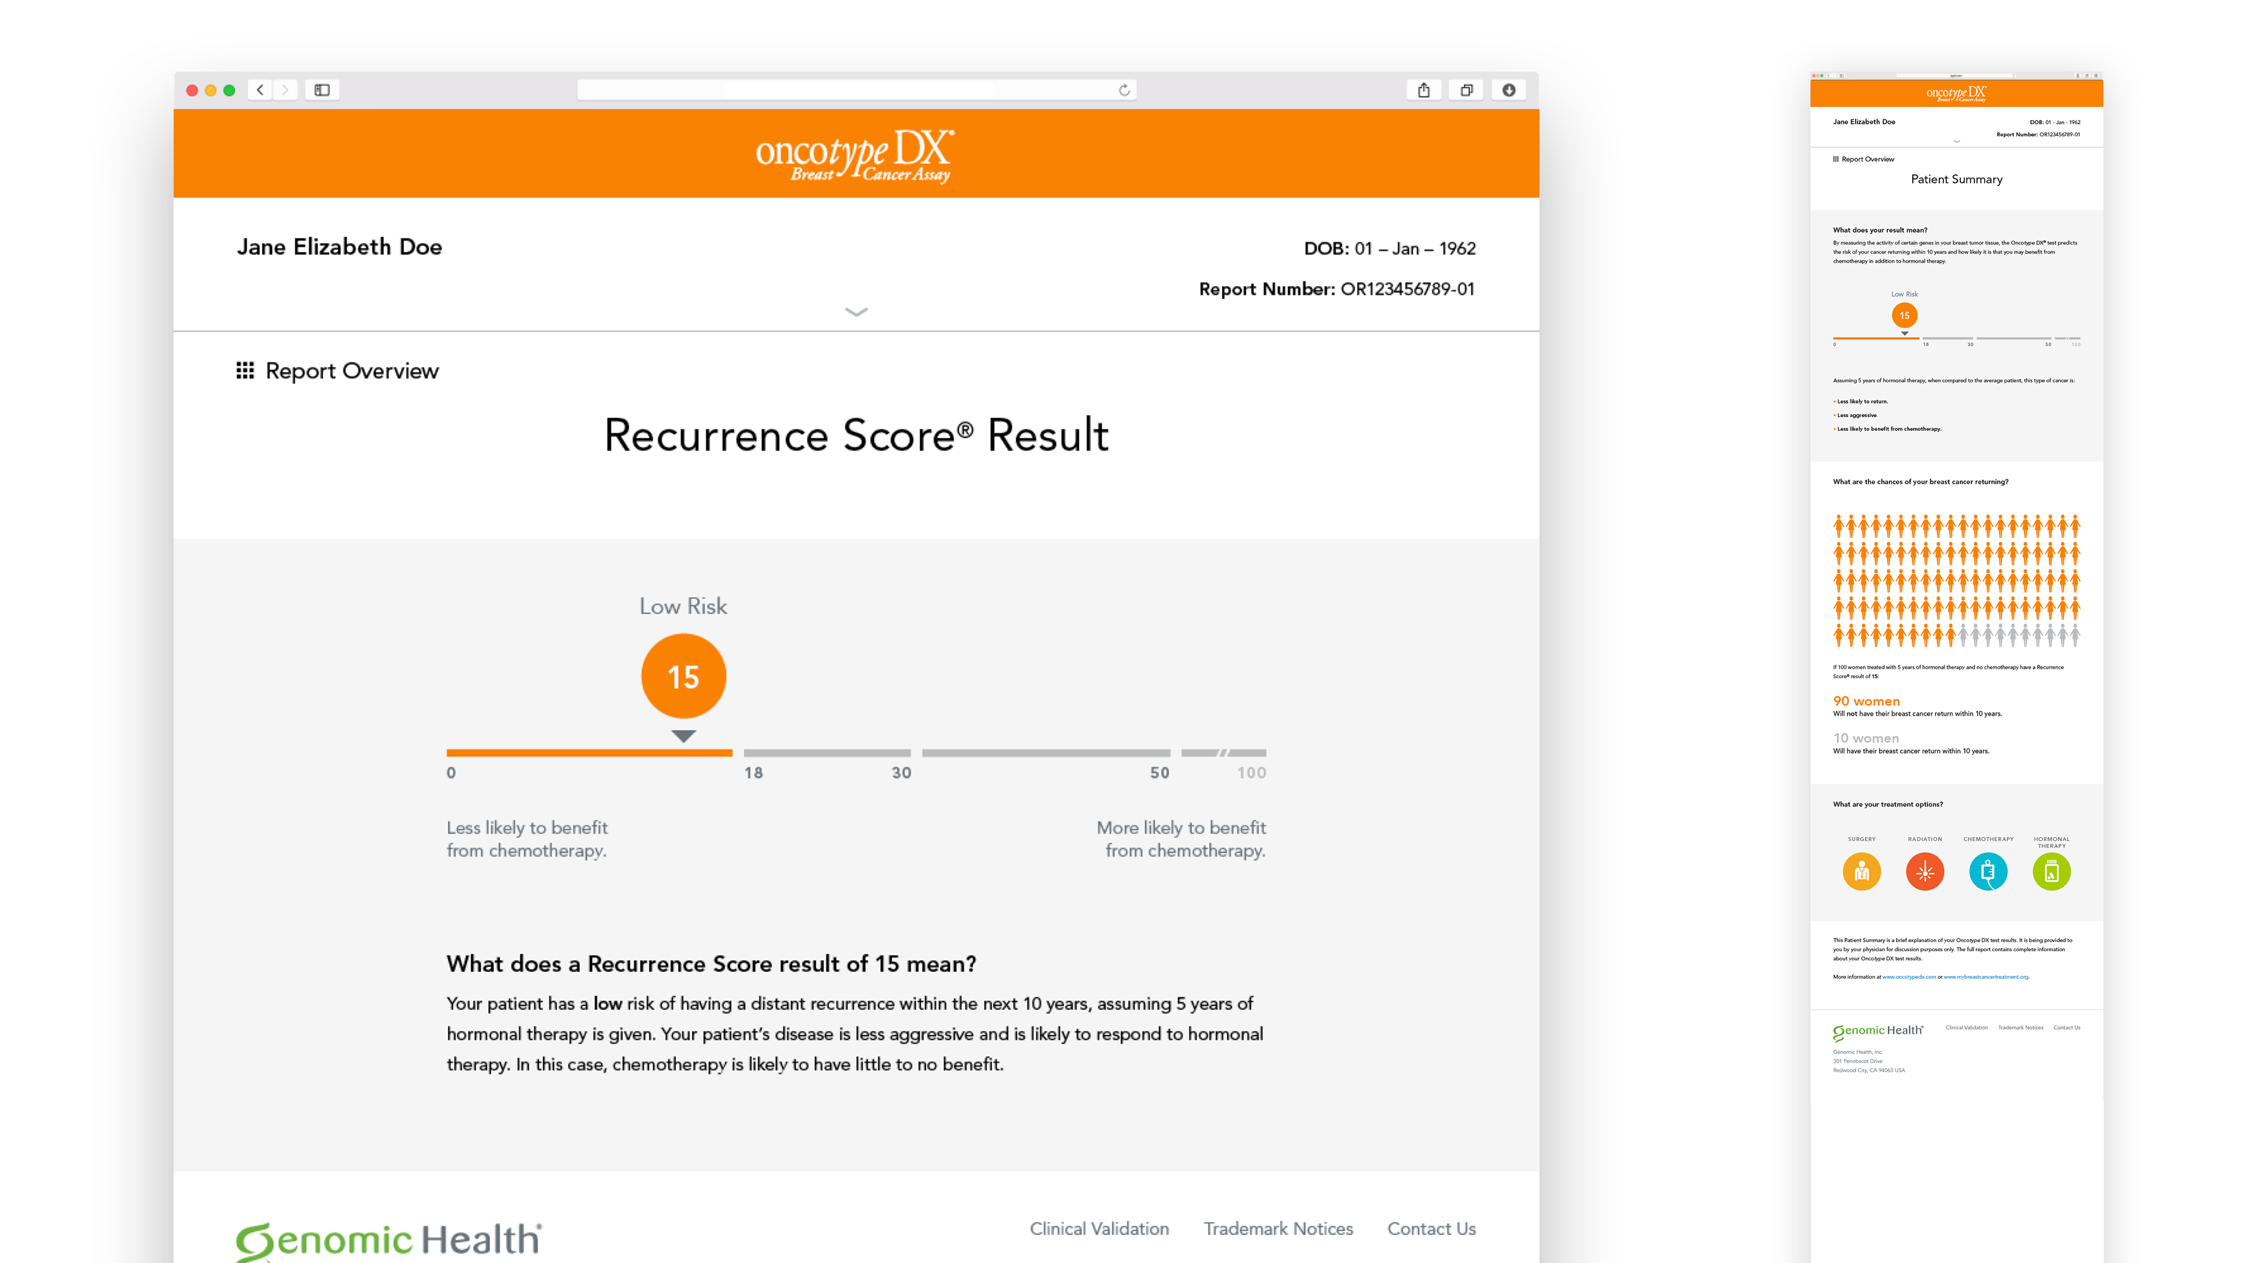Image resolution: width=2245 pixels, height=1263 pixels.
Task: Show all tabs via the tabs icon
Action: coord(1467,90)
